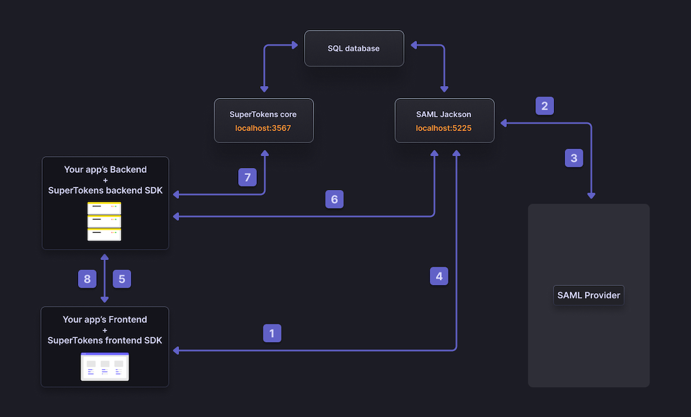The width and height of the screenshot is (691, 417).
Task: Select step badge number 2
Action: (545, 105)
